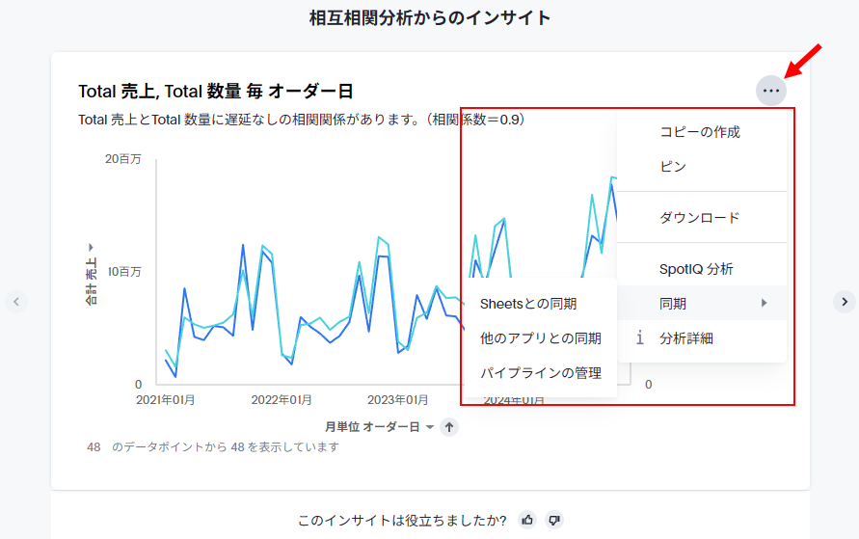Click the thumbs down feedback icon
This screenshot has width=859, height=539.
point(554,520)
